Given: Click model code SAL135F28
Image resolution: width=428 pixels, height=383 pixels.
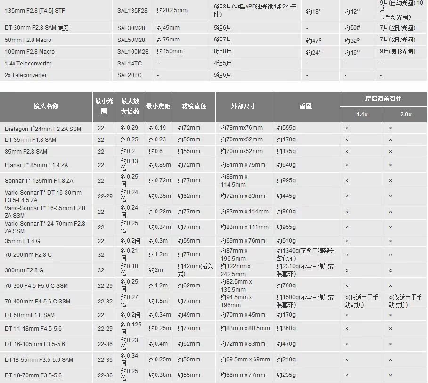Looking at the screenshot, I should point(132,11).
